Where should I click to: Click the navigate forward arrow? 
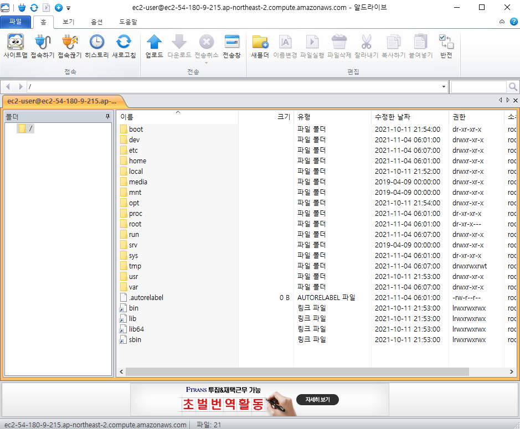20,87
